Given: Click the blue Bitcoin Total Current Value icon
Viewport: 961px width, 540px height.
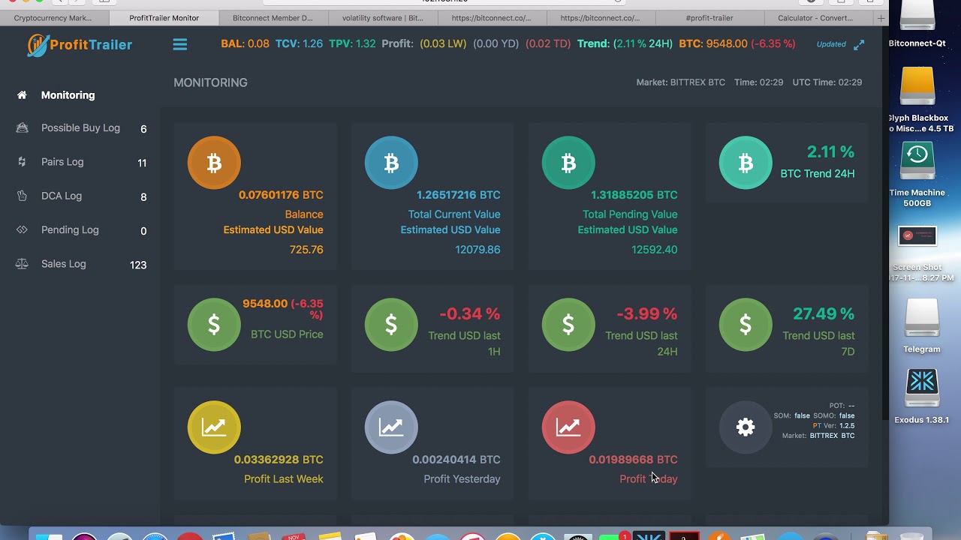Looking at the screenshot, I should (x=391, y=163).
